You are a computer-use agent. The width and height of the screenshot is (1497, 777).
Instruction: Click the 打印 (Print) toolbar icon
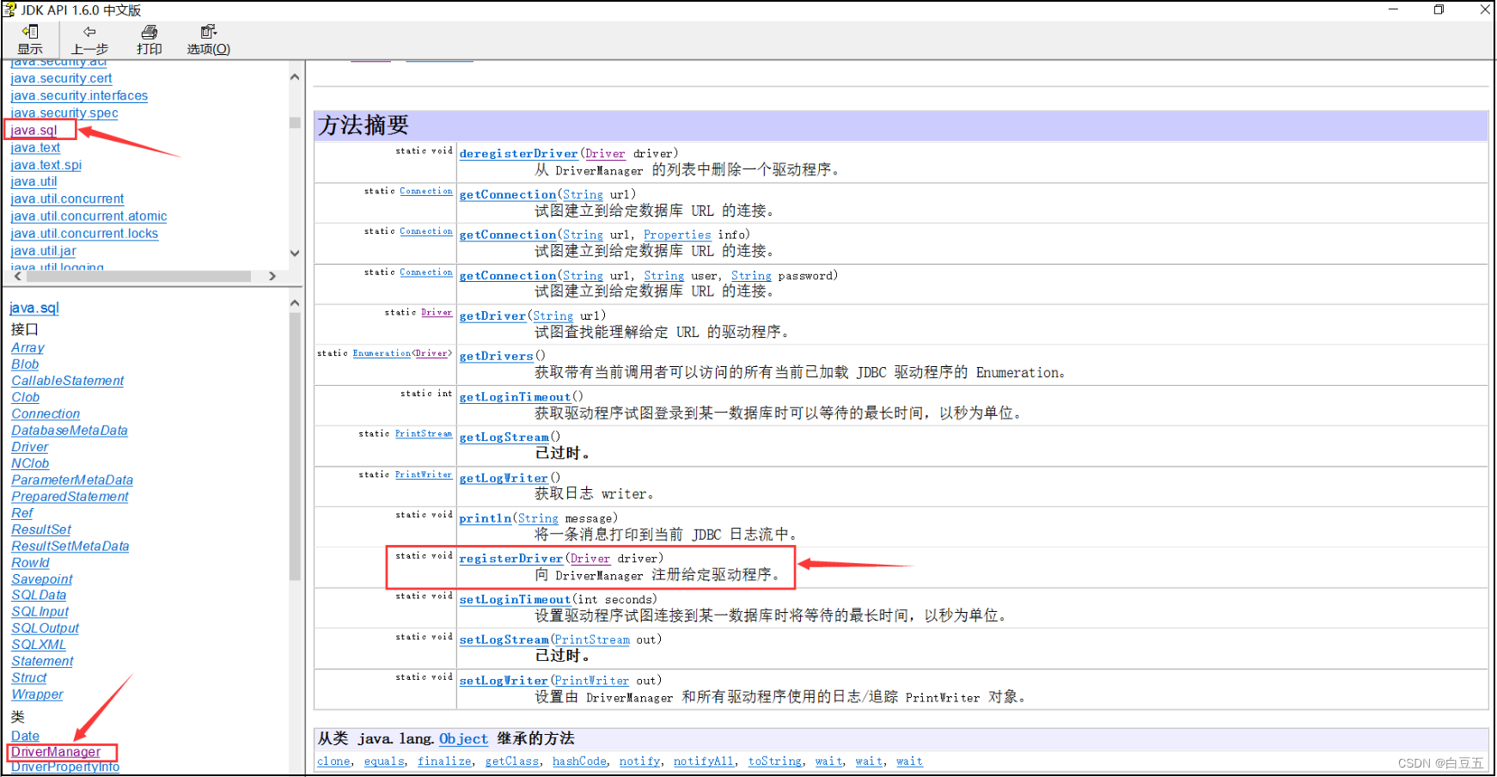pos(150,40)
